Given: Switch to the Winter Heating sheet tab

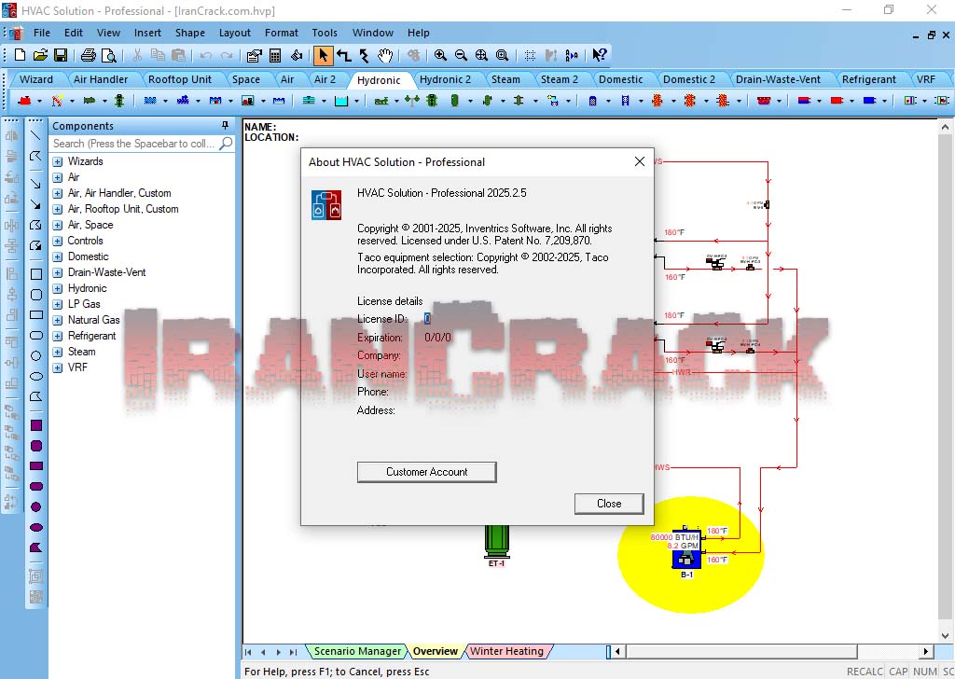Looking at the screenshot, I should point(505,651).
